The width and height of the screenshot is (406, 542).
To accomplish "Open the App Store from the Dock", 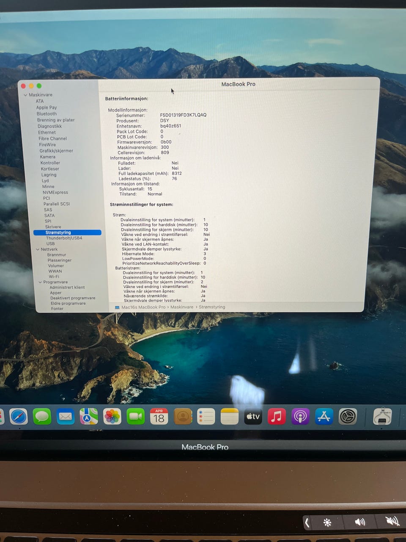I will click(x=324, y=417).
